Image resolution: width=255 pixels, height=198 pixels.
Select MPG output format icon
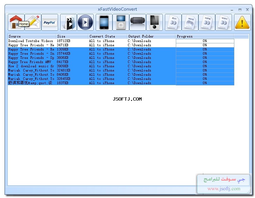coord(207,22)
